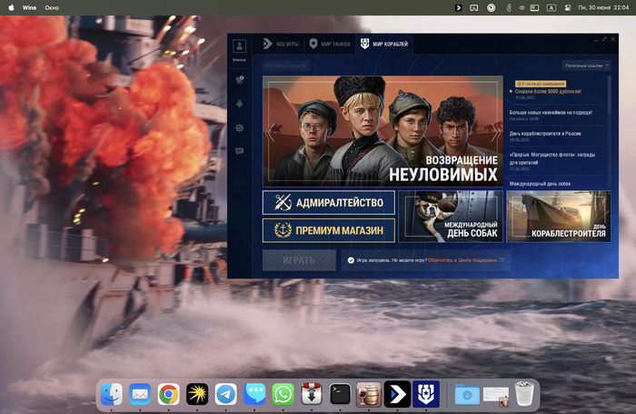This screenshot has height=414, width=636.
Task: Open Control Center in the menu bar
Action: [568, 7]
